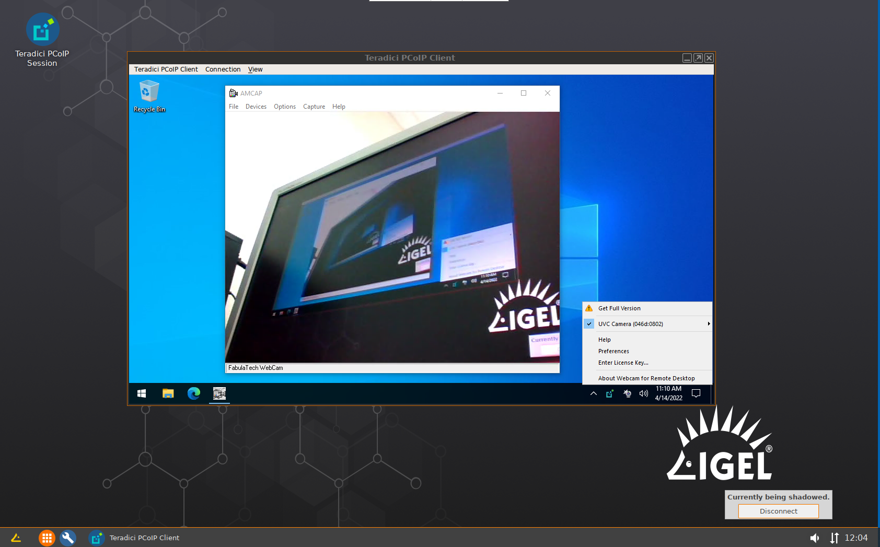Viewport: 880px width, 547px height.
Task: Close the Teradici PCoIP Client window
Action: (709, 58)
